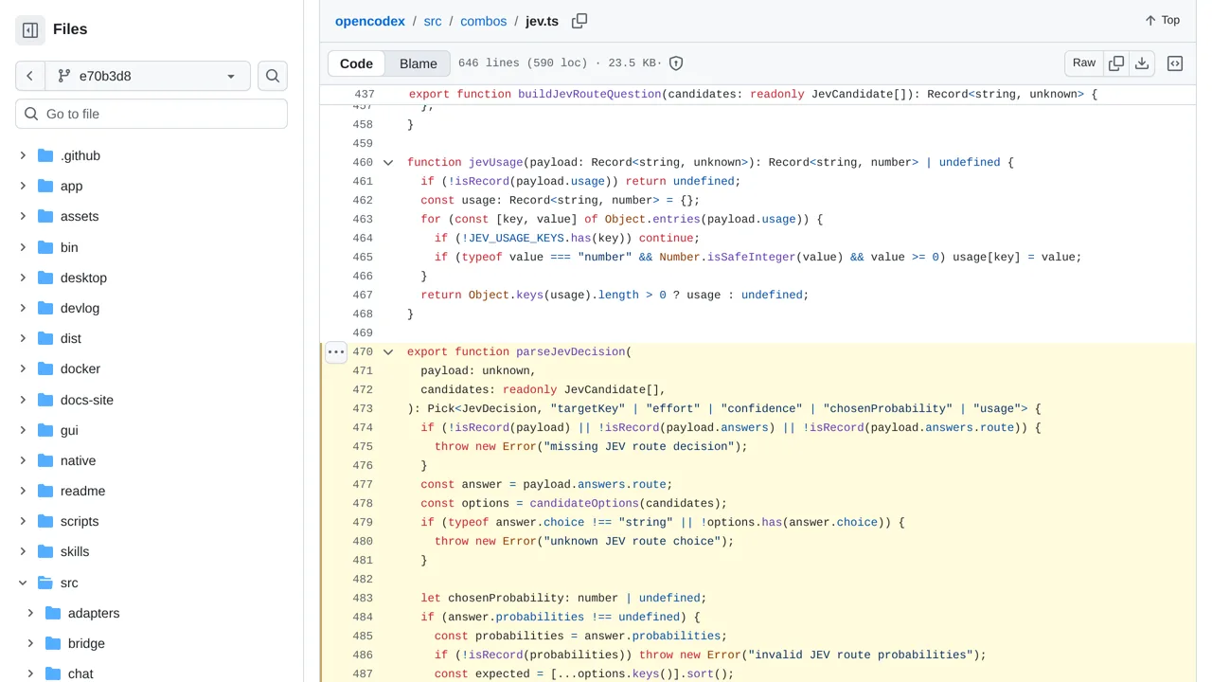This screenshot has height=682, width=1212.
Task: Expand the desktop folder chevron
Action: (x=23, y=278)
